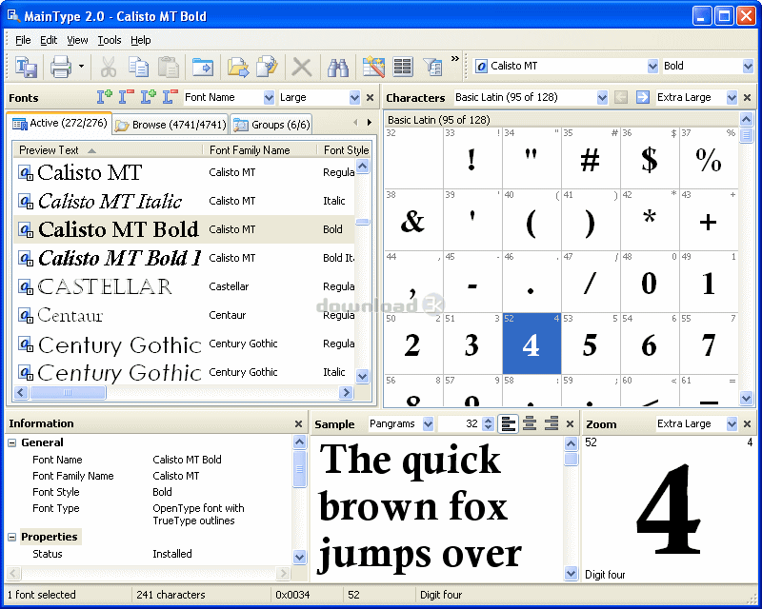The image size is (762, 609).
Task: Click the move-to-folder icon
Action: [x=237, y=67]
